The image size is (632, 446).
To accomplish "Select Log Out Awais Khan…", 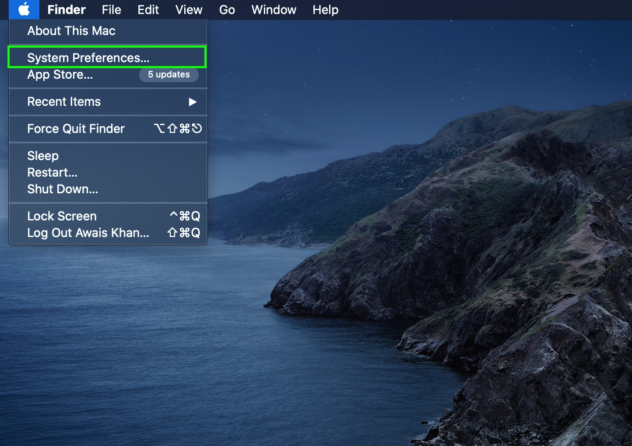I will (88, 233).
